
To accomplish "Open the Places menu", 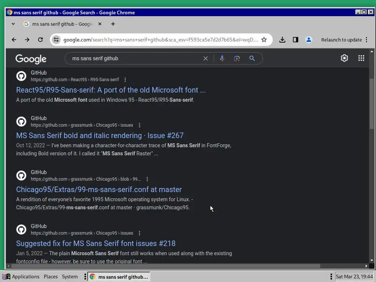I will click(51, 277).
